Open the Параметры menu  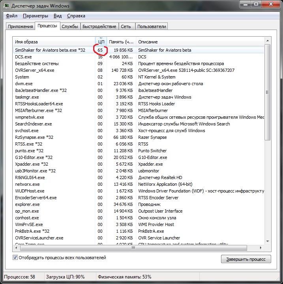pyautogui.click(x=36, y=16)
